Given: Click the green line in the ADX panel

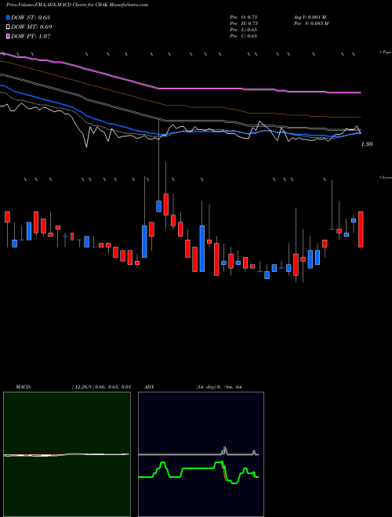Looking at the screenshot, I should pyautogui.click(x=198, y=468).
